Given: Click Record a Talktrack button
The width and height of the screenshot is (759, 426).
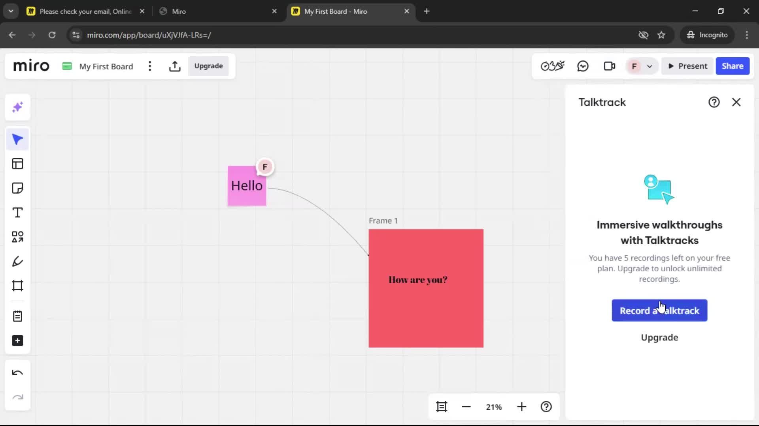Looking at the screenshot, I should point(659,311).
